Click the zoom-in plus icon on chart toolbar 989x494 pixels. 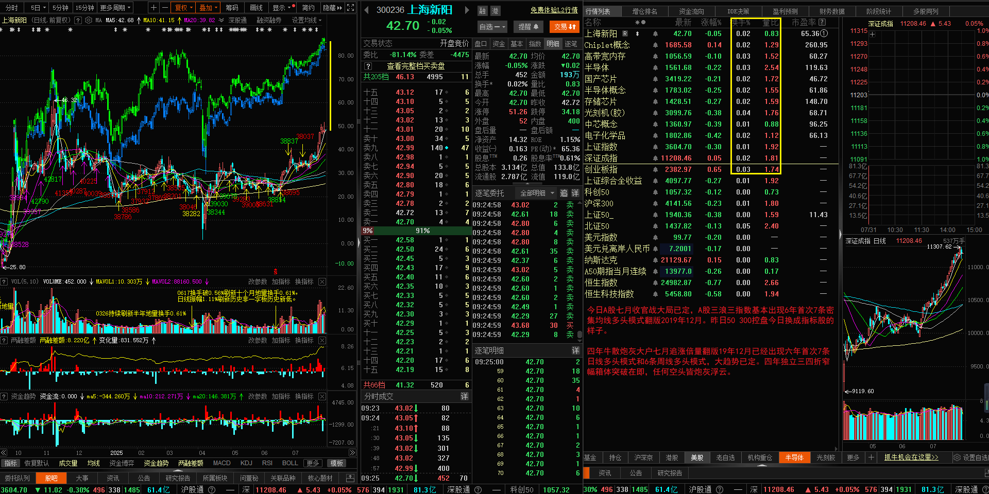[x=154, y=7]
